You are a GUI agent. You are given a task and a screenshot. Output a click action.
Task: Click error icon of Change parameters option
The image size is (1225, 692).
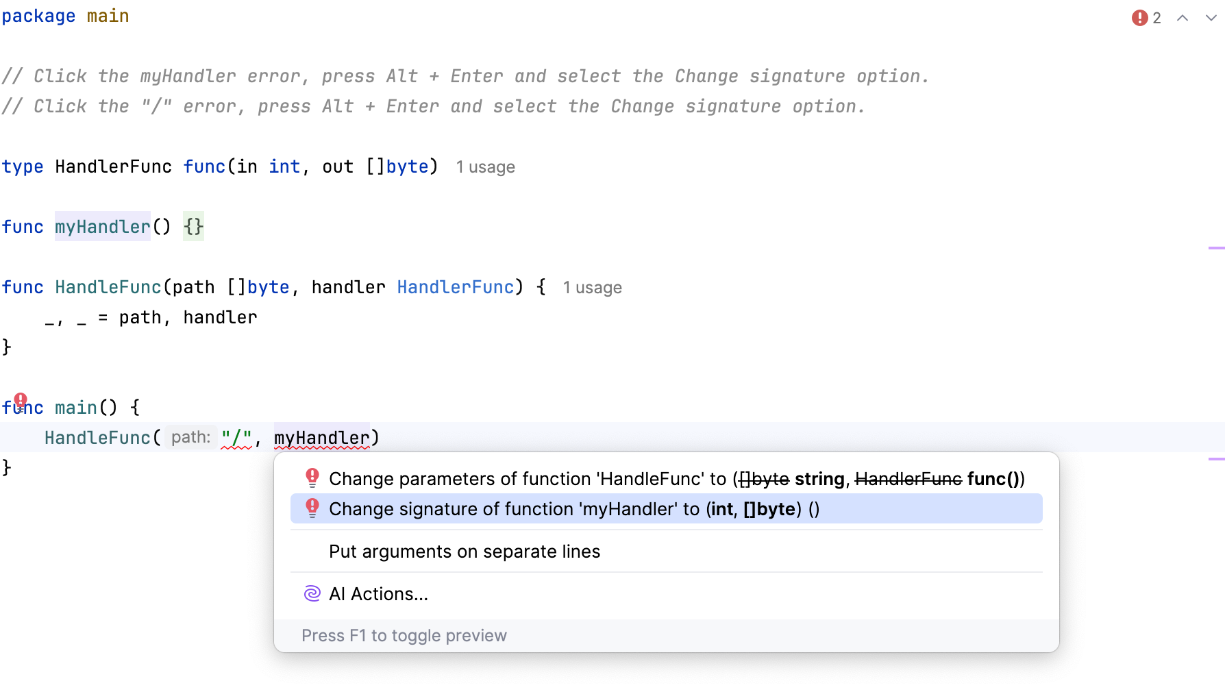312,478
